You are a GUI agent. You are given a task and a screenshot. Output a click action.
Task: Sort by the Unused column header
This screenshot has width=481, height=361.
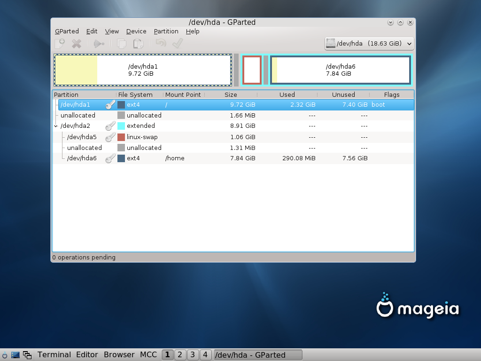click(343, 94)
